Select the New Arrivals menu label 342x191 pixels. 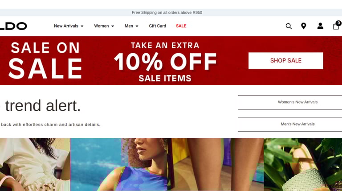click(66, 26)
